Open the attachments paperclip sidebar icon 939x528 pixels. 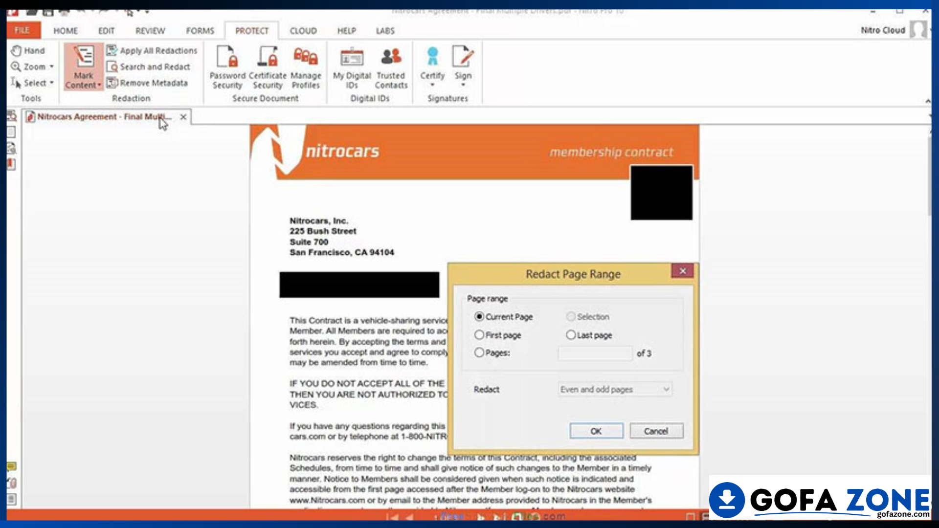point(12,483)
